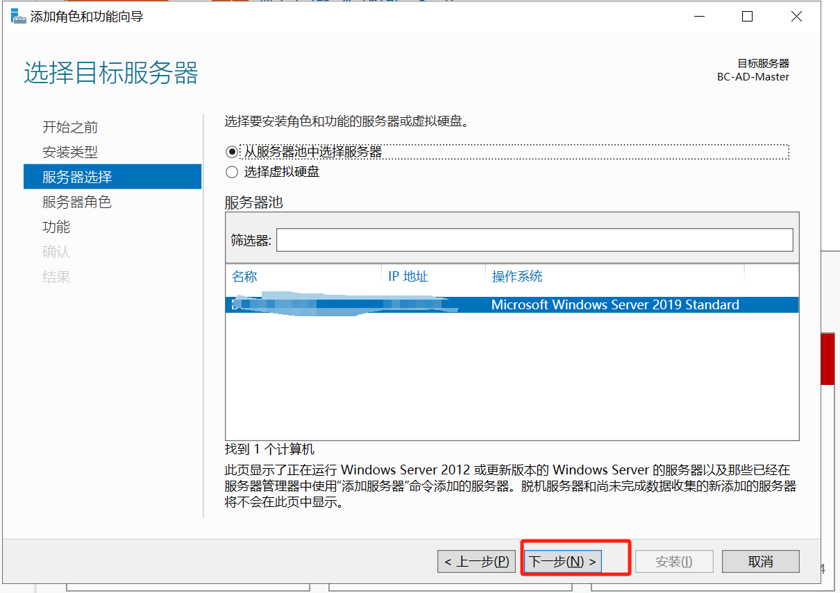Click inside the 筛选器 filter text box
840x593 pixels.
534,241
